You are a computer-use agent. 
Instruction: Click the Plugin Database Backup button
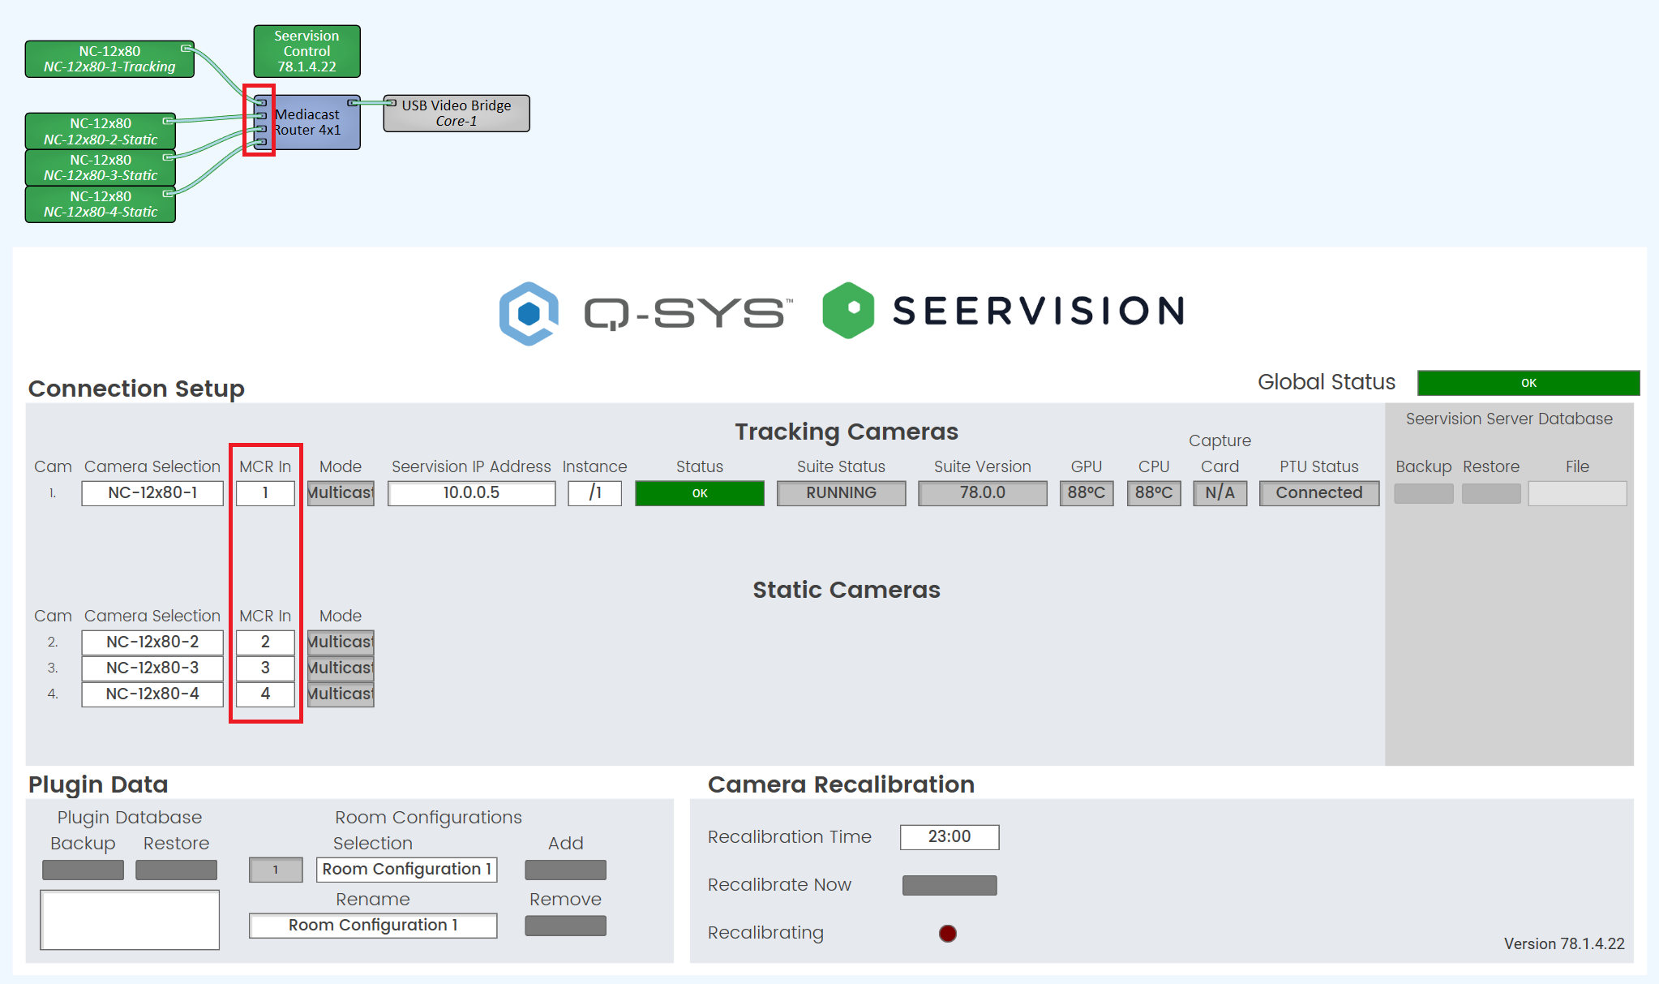pos(83,870)
